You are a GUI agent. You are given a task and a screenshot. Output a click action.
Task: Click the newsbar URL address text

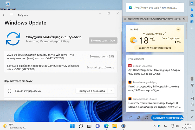pos(154,19)
